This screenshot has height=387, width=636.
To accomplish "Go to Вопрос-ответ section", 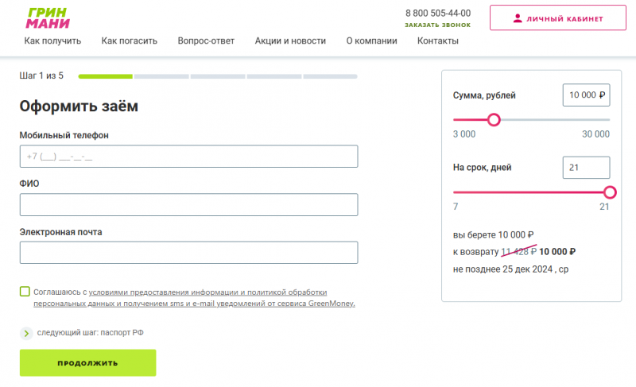I will click(x=206, y=41).
